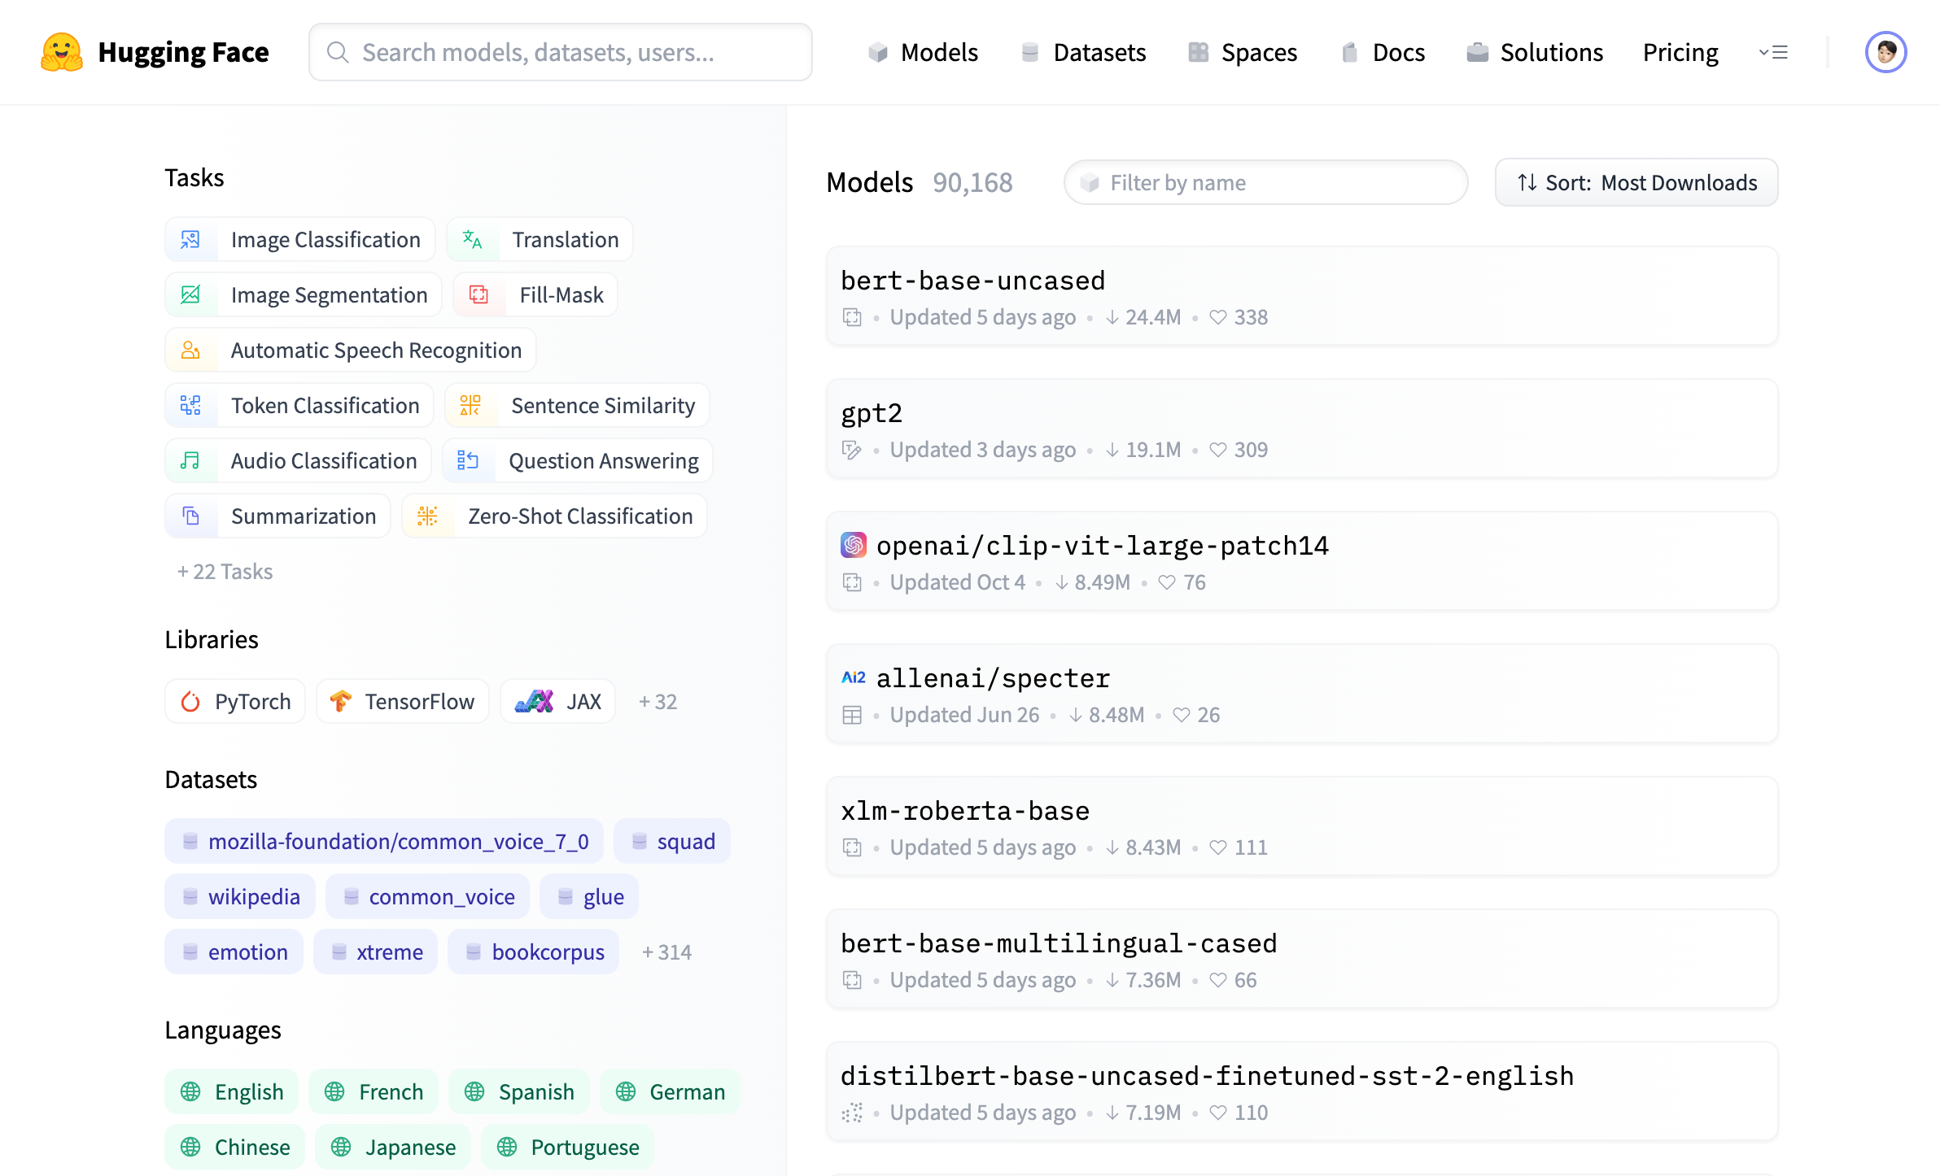
Task: Select the Question Answering task
Action: (x=578, y=461)
